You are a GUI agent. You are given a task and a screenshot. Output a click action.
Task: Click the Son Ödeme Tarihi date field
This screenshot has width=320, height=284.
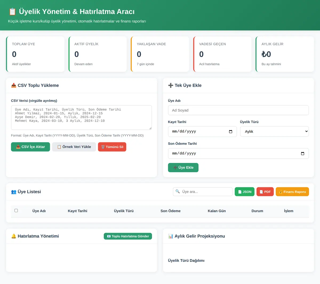(238, 154)
